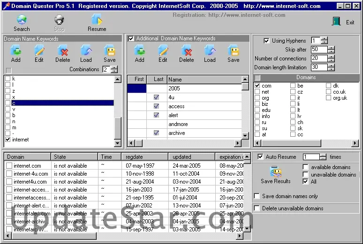Click the Search globe icon
Viewport: 363px width, 244px height.
(22, 20)
